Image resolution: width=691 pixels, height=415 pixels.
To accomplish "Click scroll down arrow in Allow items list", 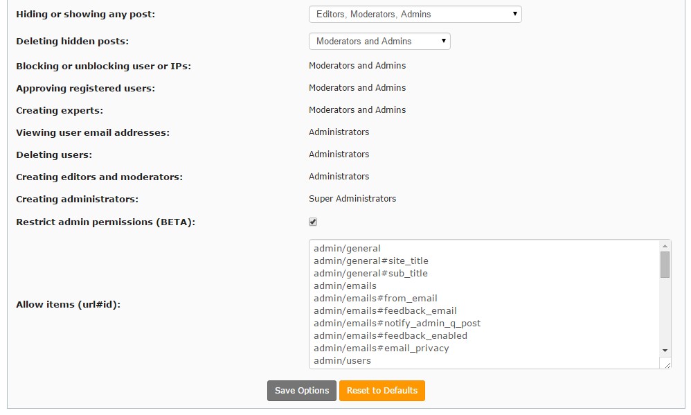I will pyautogui.click(x=665, y=351).
